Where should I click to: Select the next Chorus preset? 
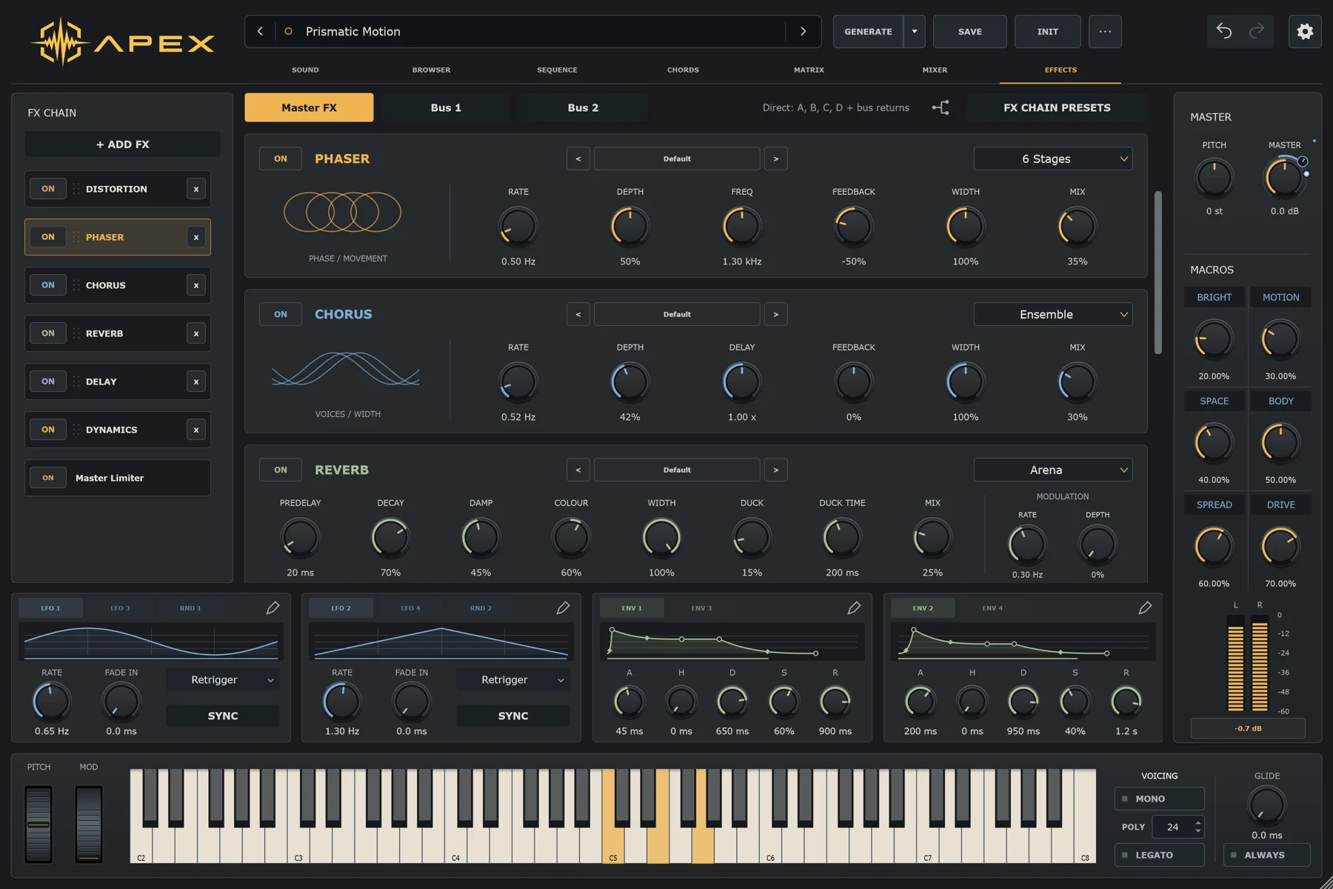775,314
